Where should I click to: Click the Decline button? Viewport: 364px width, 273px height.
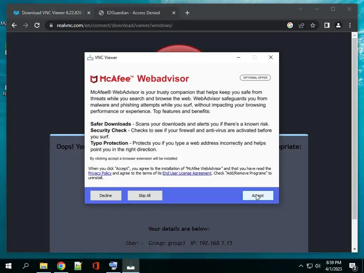point(106,196)
